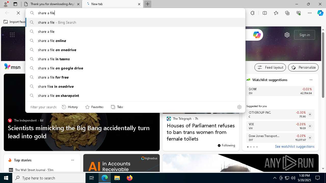Open the highradius AI Accounts Receivable ad
The width and height of the screenshot is (326, 183).
point(121,163)
